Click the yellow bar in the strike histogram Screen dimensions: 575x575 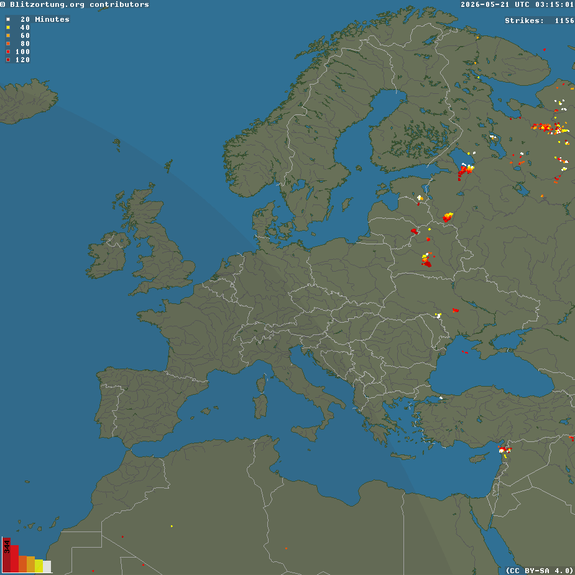pos(39,566)
